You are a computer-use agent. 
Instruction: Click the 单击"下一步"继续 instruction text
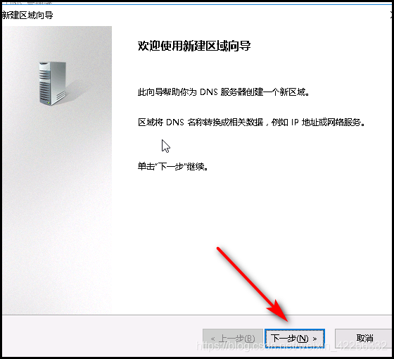[x=173, y=167]
